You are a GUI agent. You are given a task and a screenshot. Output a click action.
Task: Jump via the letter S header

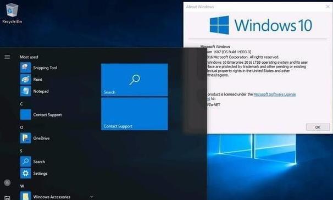pos(21,151)
